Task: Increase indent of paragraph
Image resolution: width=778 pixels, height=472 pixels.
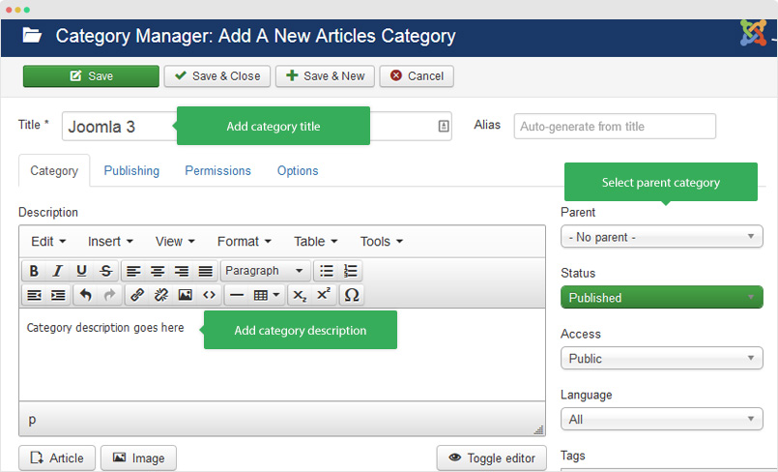Action: coord(58,295)
